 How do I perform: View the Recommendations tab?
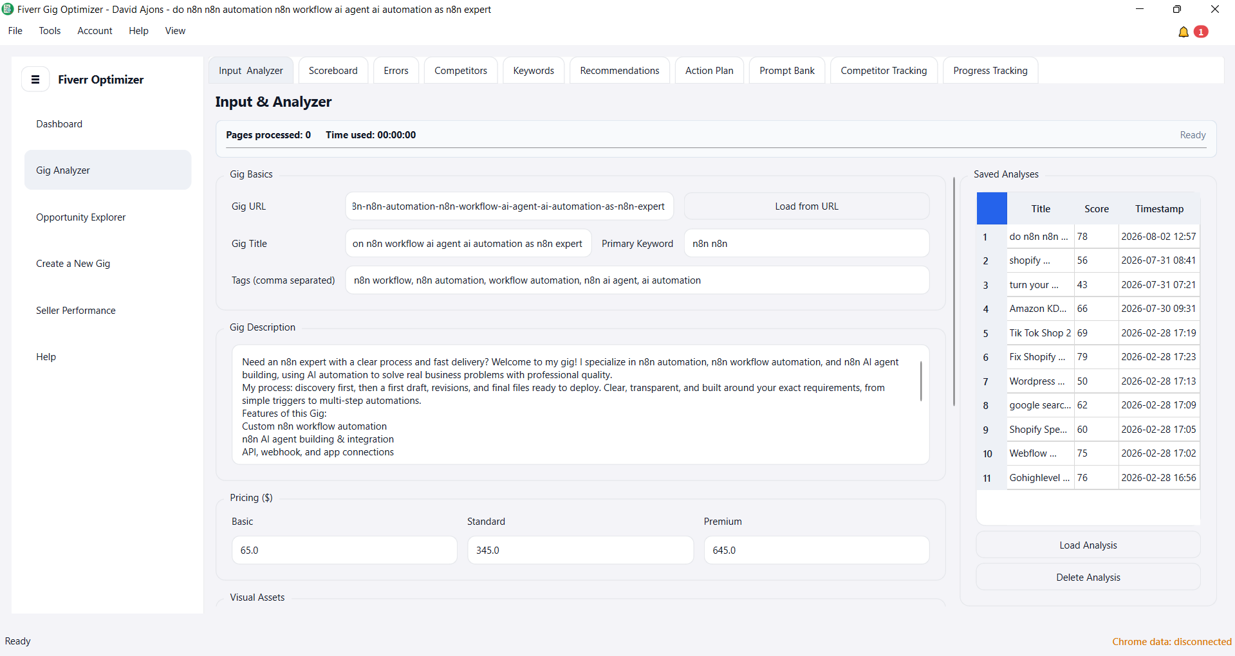click(620, 71)
